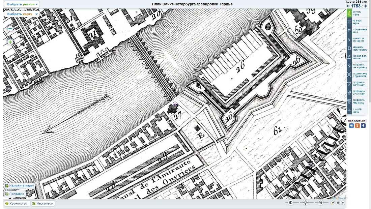The height and width of the screenshot is (209, 371).
Task: Zoom in with the green plus button
Action: (x=10, y=42)
